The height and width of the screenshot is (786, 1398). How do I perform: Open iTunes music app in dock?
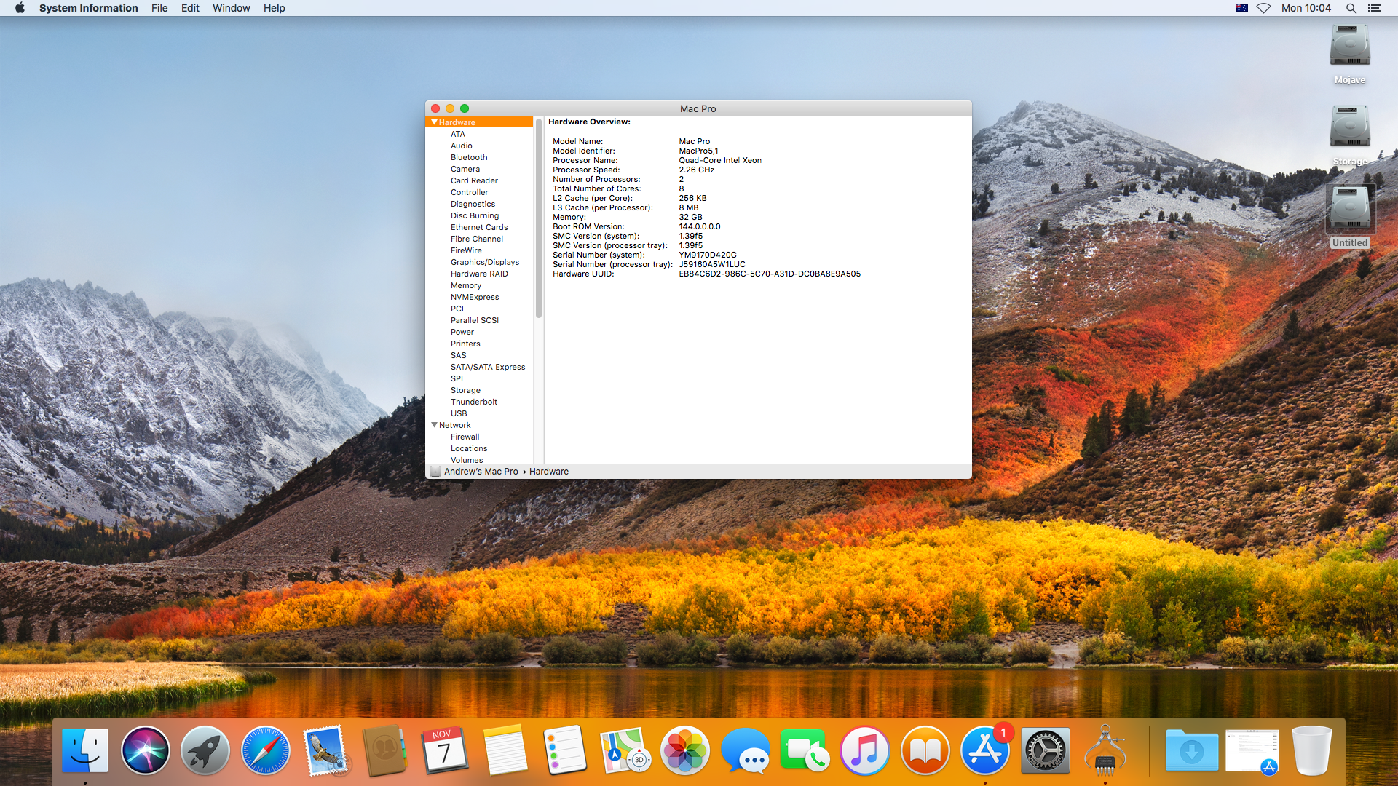tap(864, 750)
